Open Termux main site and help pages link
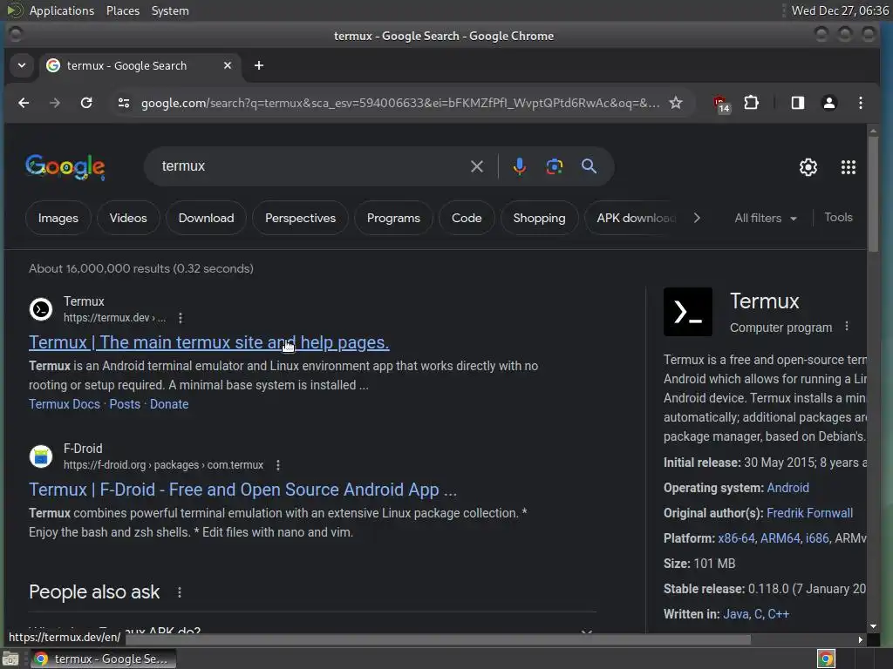893x669 pixels. (209, 342)
